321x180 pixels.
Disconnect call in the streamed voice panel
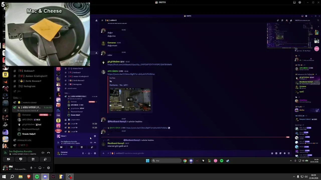coord(95,142)
